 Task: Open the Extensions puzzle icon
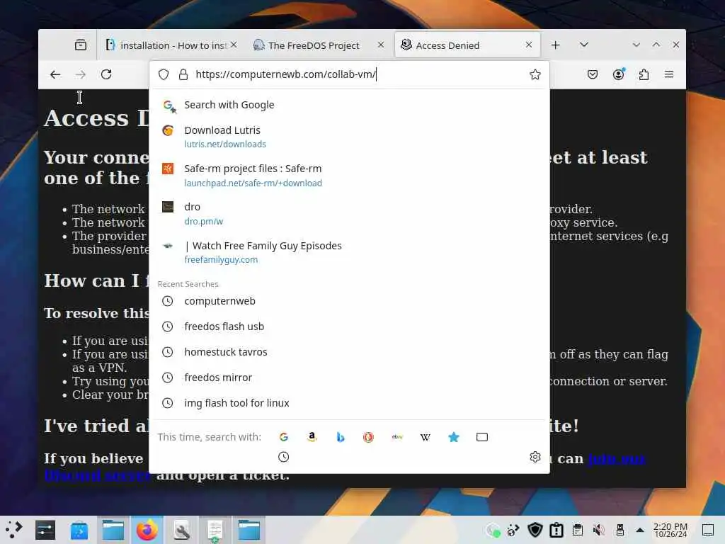tap(644, 74)
